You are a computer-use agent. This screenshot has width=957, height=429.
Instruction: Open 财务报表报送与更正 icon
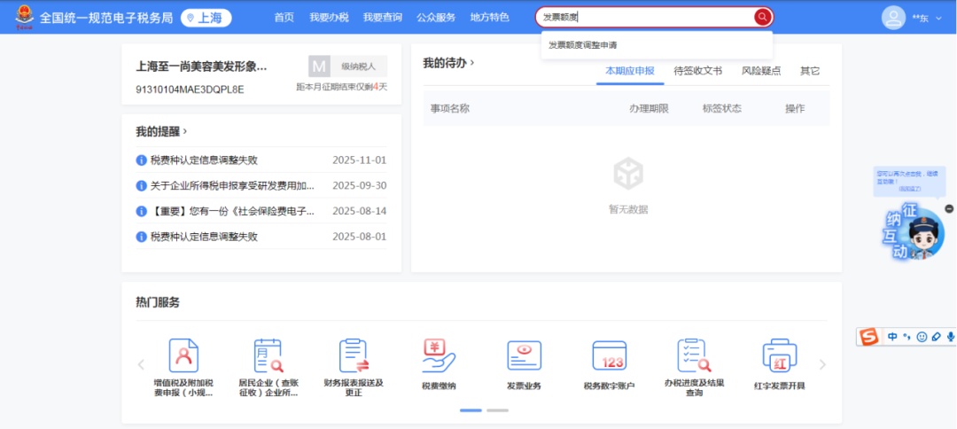[354, 356]
